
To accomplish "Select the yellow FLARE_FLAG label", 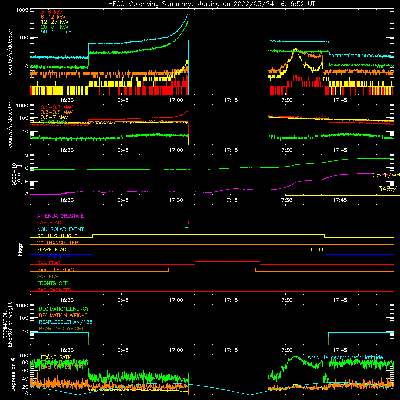I will pos(52,249).
